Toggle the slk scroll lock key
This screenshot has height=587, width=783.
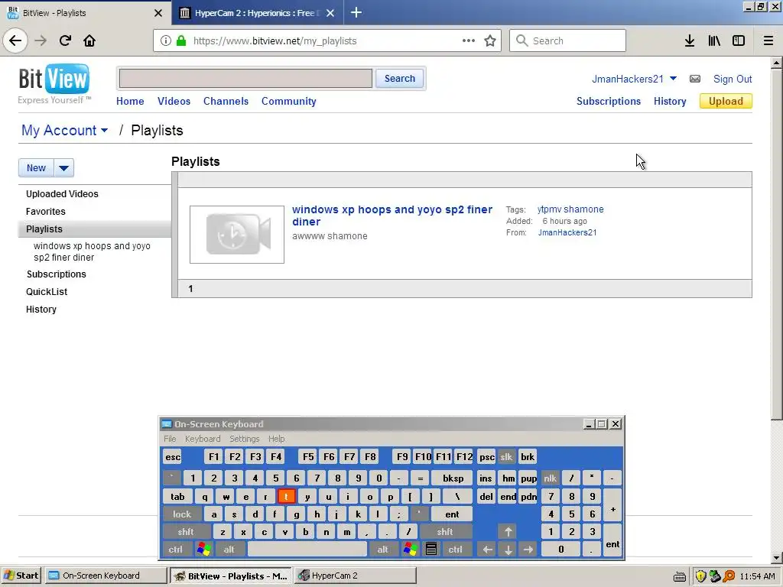[x=506, y=457]
